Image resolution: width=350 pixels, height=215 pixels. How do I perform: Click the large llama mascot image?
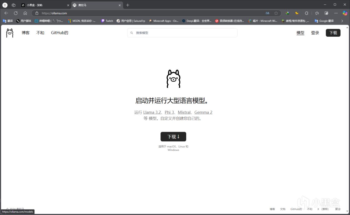tap(174, 79)
